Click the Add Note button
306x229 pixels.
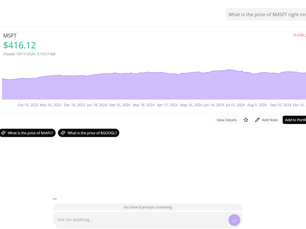point(266,120)
